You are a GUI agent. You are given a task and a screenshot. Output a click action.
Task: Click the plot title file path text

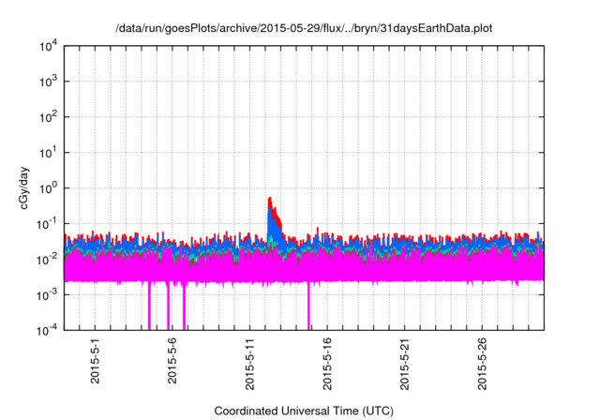tap(304, 29)
